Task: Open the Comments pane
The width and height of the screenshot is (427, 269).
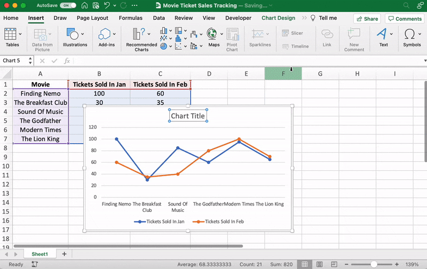Action: pos(404,19)
